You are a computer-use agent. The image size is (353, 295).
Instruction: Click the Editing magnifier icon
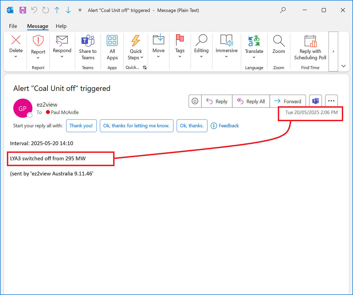201,40
